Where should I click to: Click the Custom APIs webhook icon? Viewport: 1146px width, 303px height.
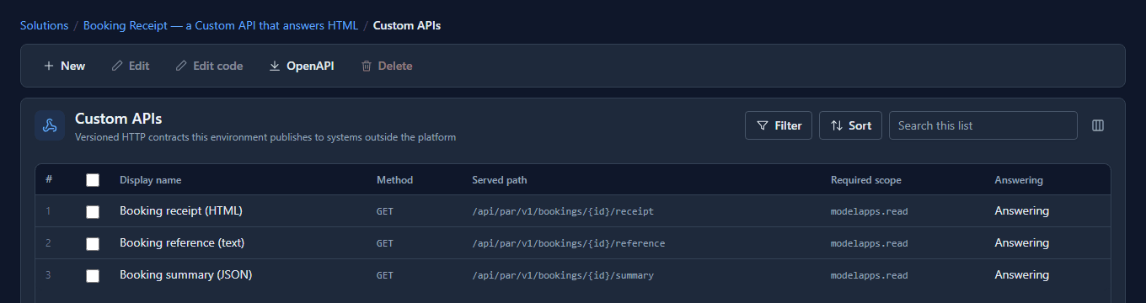(50, 125)
